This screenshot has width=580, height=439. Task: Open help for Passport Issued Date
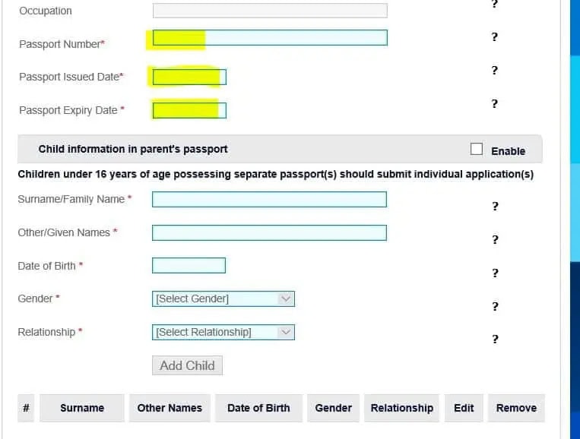click(494, 71)
